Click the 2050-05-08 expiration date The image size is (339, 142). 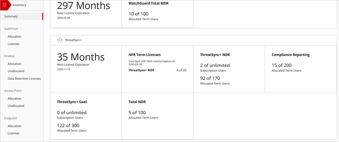tap(64, 18)
